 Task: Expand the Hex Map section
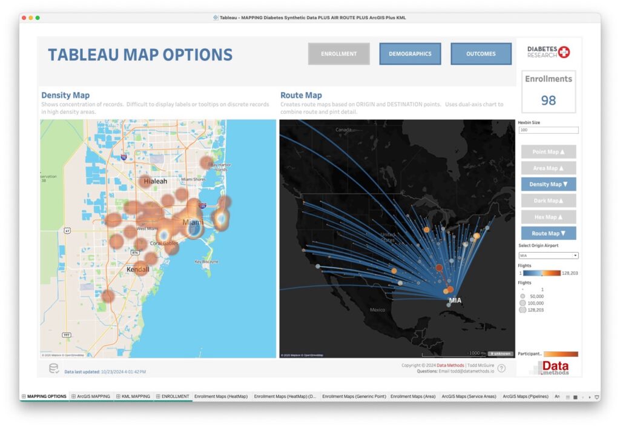click(x=548, y=217)
